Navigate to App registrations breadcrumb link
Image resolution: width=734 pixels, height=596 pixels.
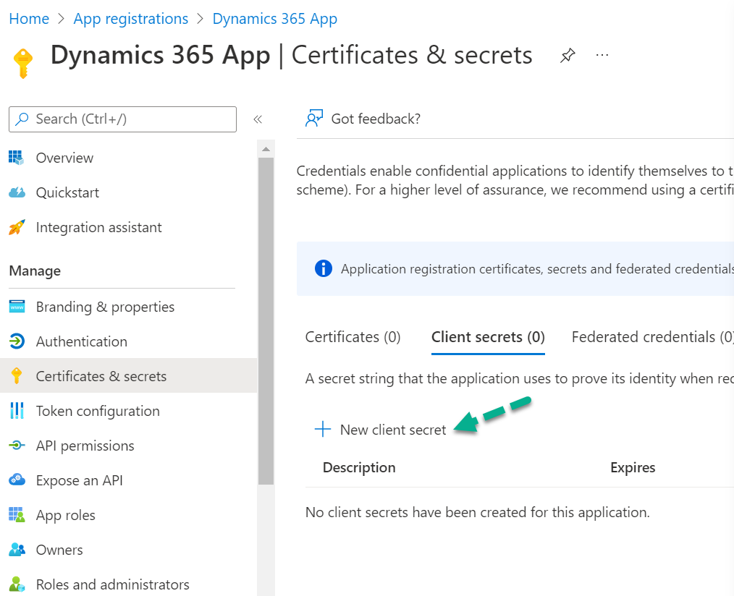pos(131,18)
